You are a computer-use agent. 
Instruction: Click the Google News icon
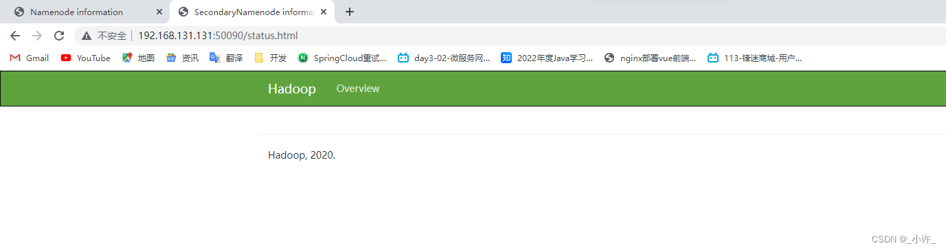click(x=171, y=58)
